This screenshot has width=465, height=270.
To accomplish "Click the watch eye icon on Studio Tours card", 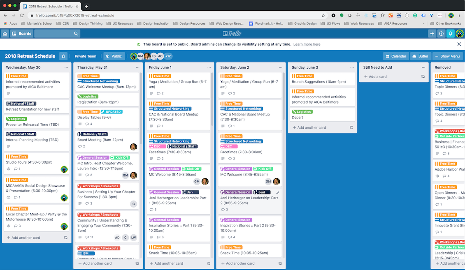I will point(8,169).
